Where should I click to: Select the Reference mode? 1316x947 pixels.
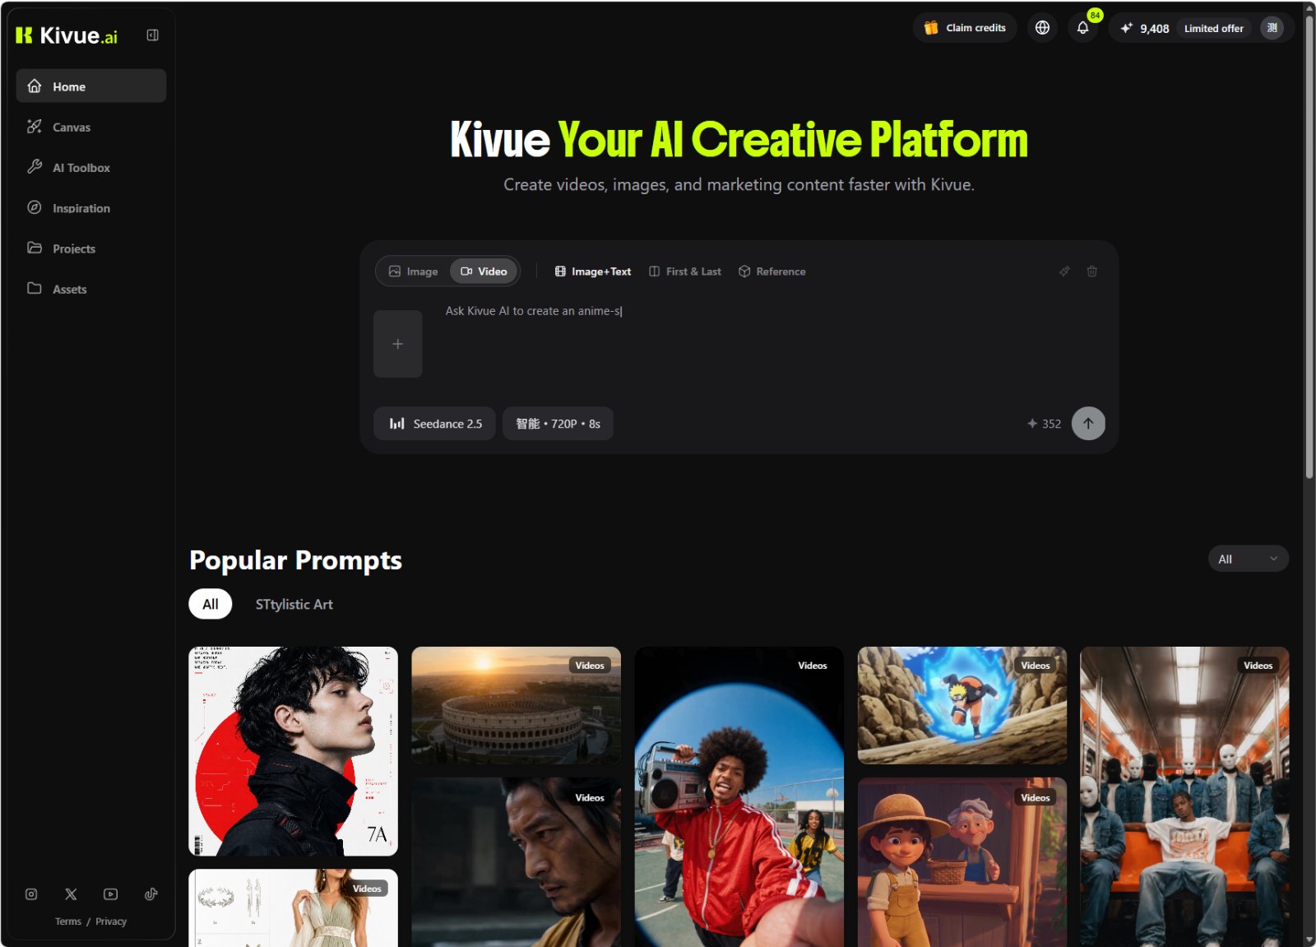coord(772,272)
